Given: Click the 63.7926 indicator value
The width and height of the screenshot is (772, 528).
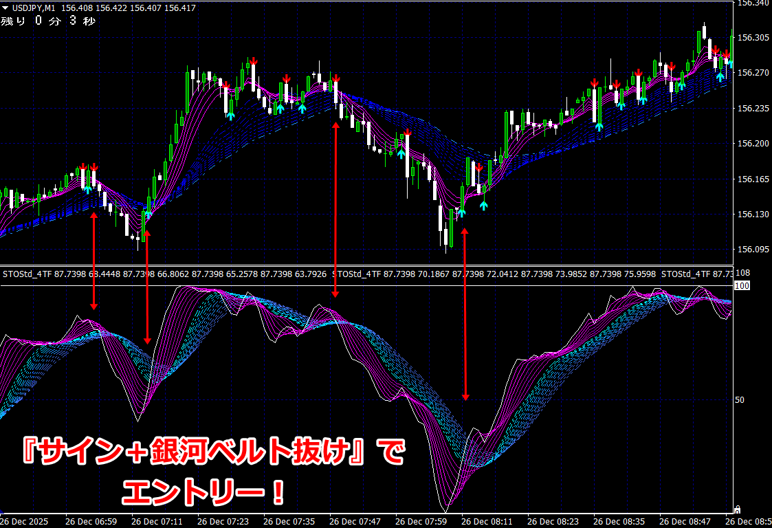Looking at the screenshot, I should point(311,274).
